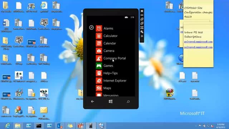Open pe2waved.onmicrosoft.com link in sticky note
The height and width of the screenshot is (129, 229).
click(x=198, y=47)
